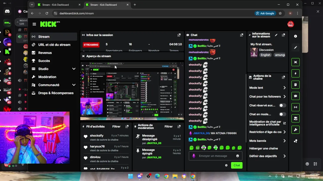The height and width of the screenshot is (181, 323).
Task: Open the browser tab search dropdown
Action: [32, 5]
